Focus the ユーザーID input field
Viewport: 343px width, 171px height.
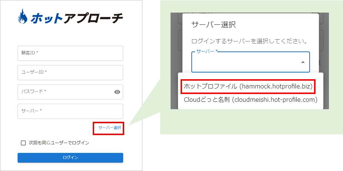click(x=70, y=73)
